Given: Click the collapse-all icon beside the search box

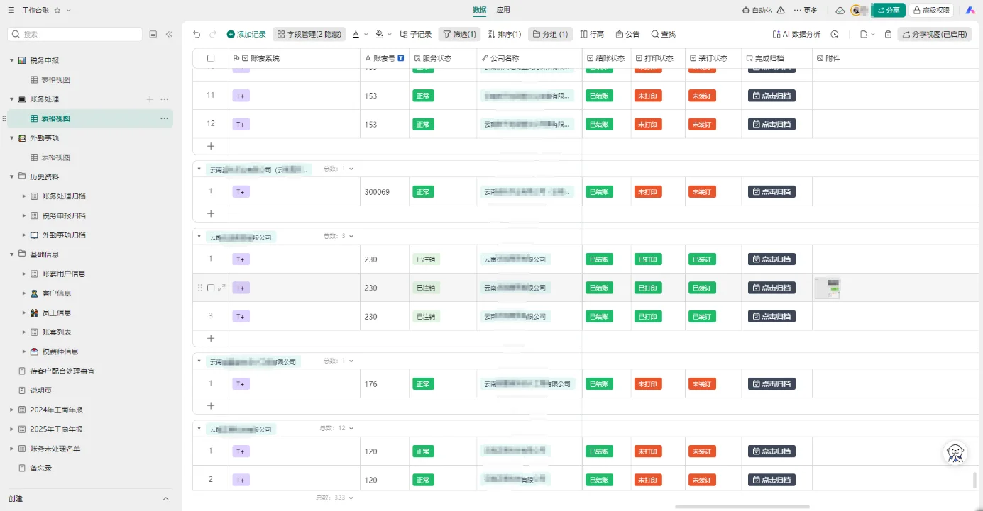Looking at the screenshot, I should (x=153, y=34).
